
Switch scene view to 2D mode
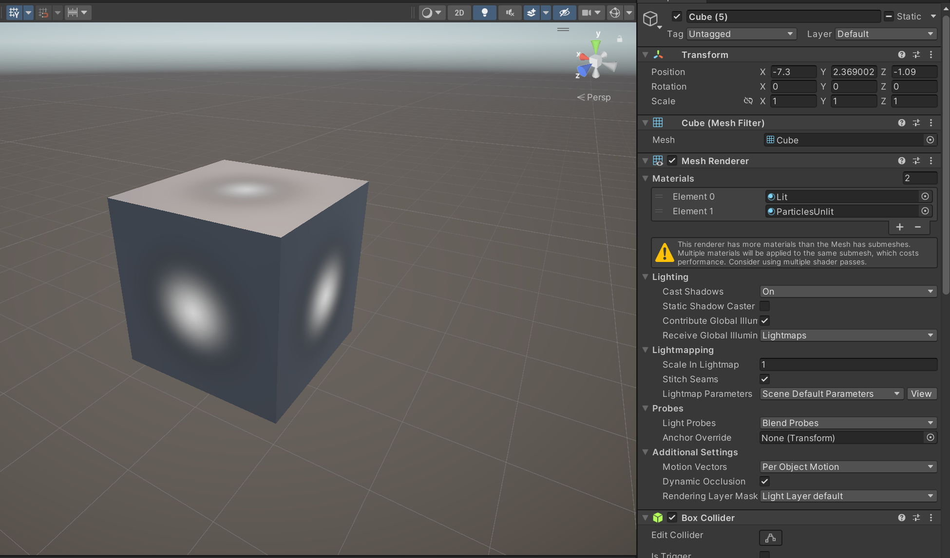point(459,13)
